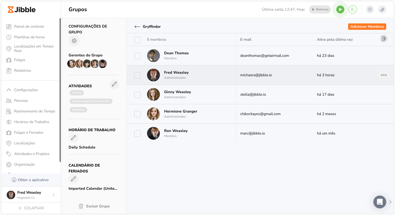This screenshot has width=395, height=215.
Task: Click the Localizações em Tempo Real pin icon
Action: [x=9, y=49]
